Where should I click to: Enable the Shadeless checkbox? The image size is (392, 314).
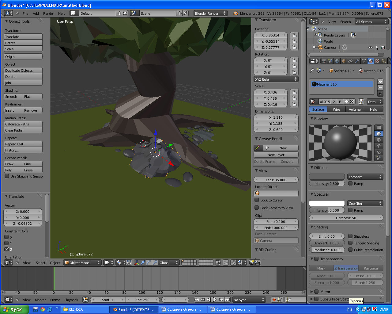tap(350, 236)
